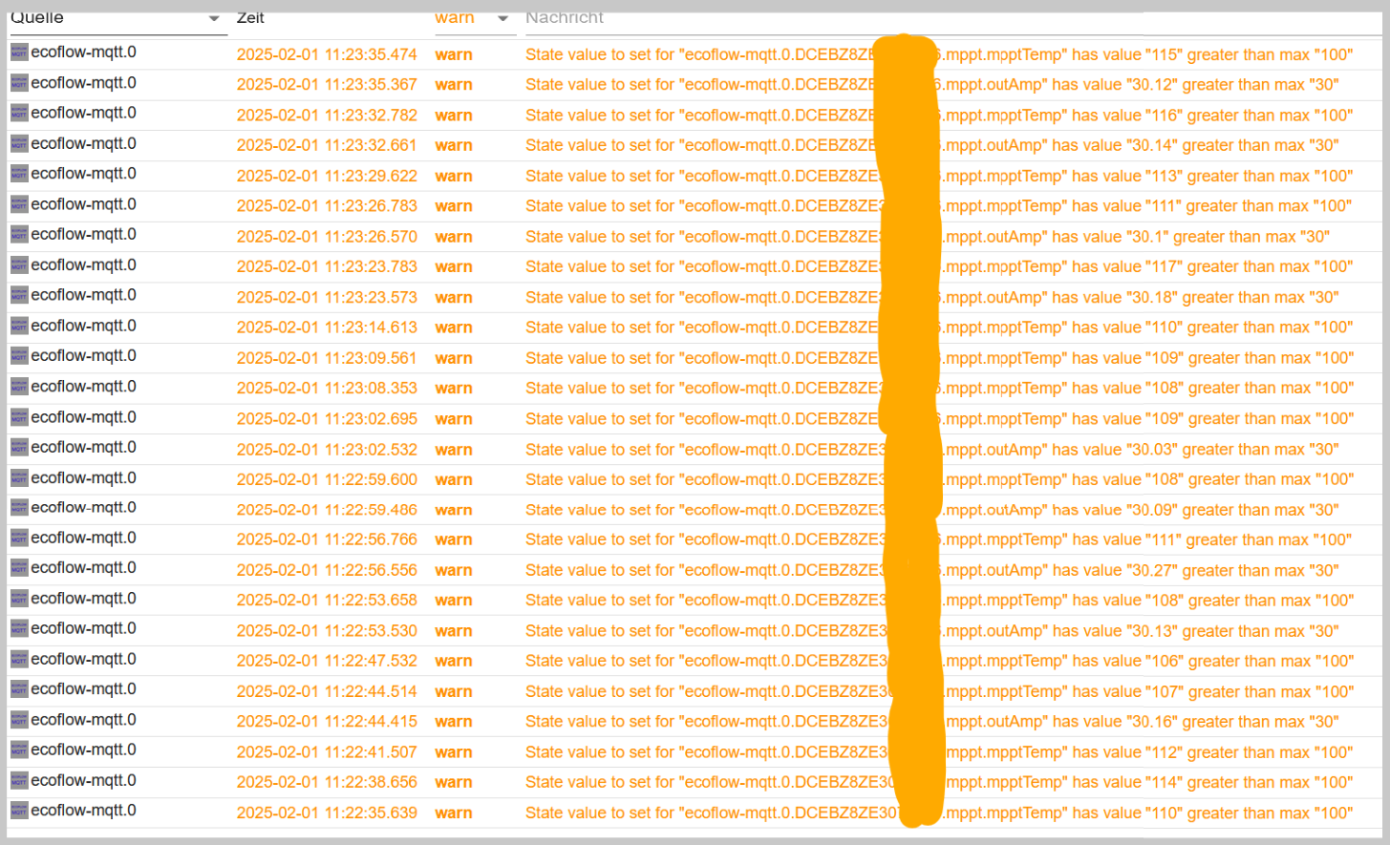Select timestamp 2025-02-01 11:22:38.656
This screenshot has height=845, width=1390.
[x=327, y=782]
